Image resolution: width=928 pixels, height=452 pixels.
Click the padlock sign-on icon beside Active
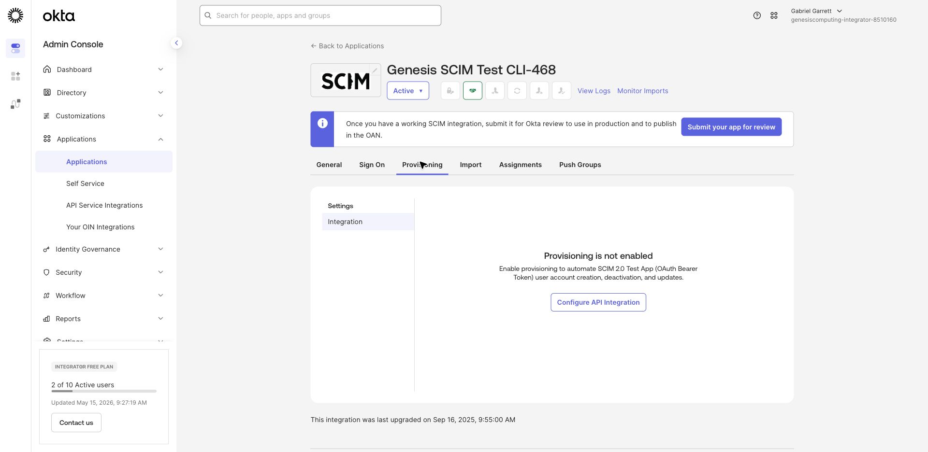[x=450, y=90]
